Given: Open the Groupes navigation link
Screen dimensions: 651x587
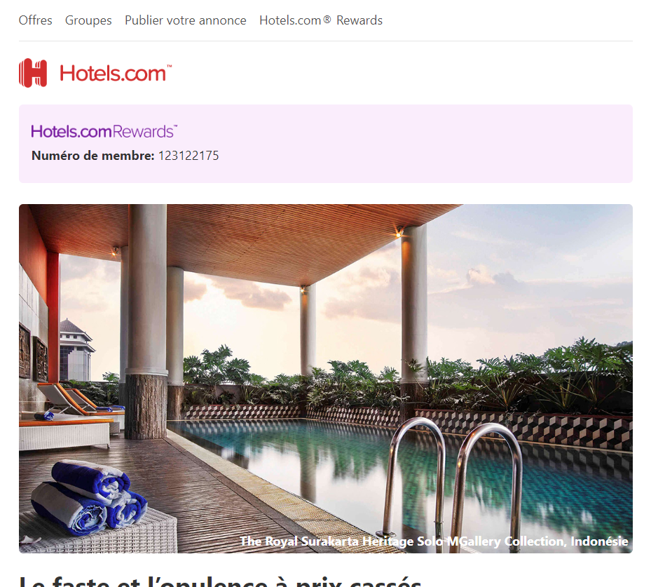Looking at the screenshot, I should click(x=88, y=20).
